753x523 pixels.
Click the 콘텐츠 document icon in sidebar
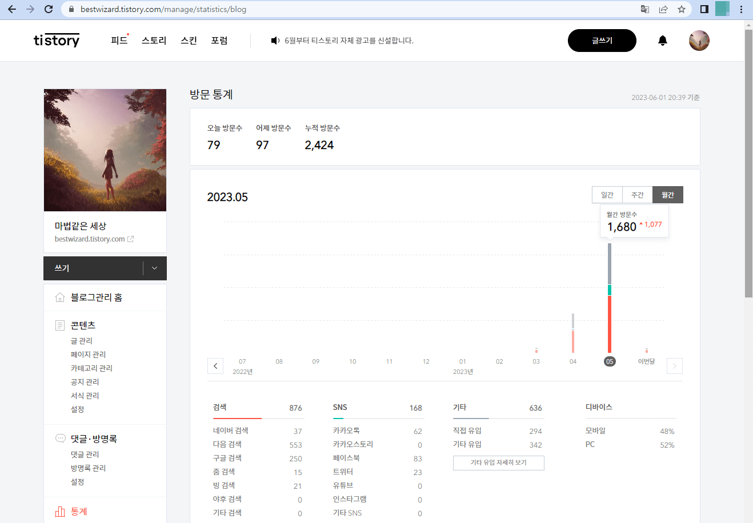point(60,325)
